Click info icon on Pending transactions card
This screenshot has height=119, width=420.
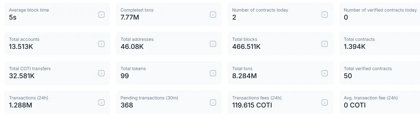tap(213, 103)
